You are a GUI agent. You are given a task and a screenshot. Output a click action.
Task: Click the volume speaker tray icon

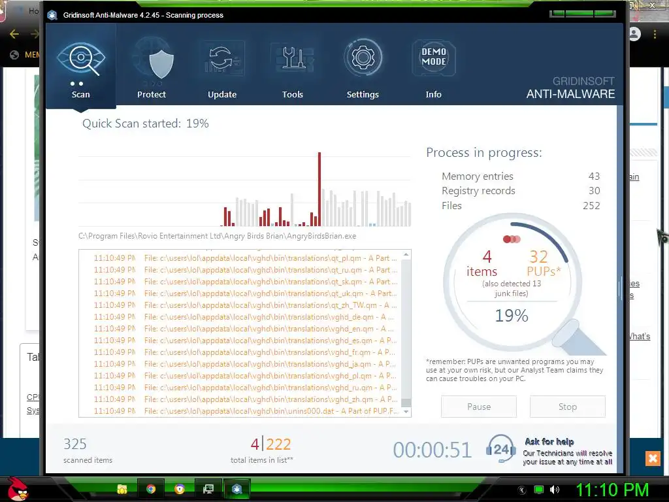555,490
